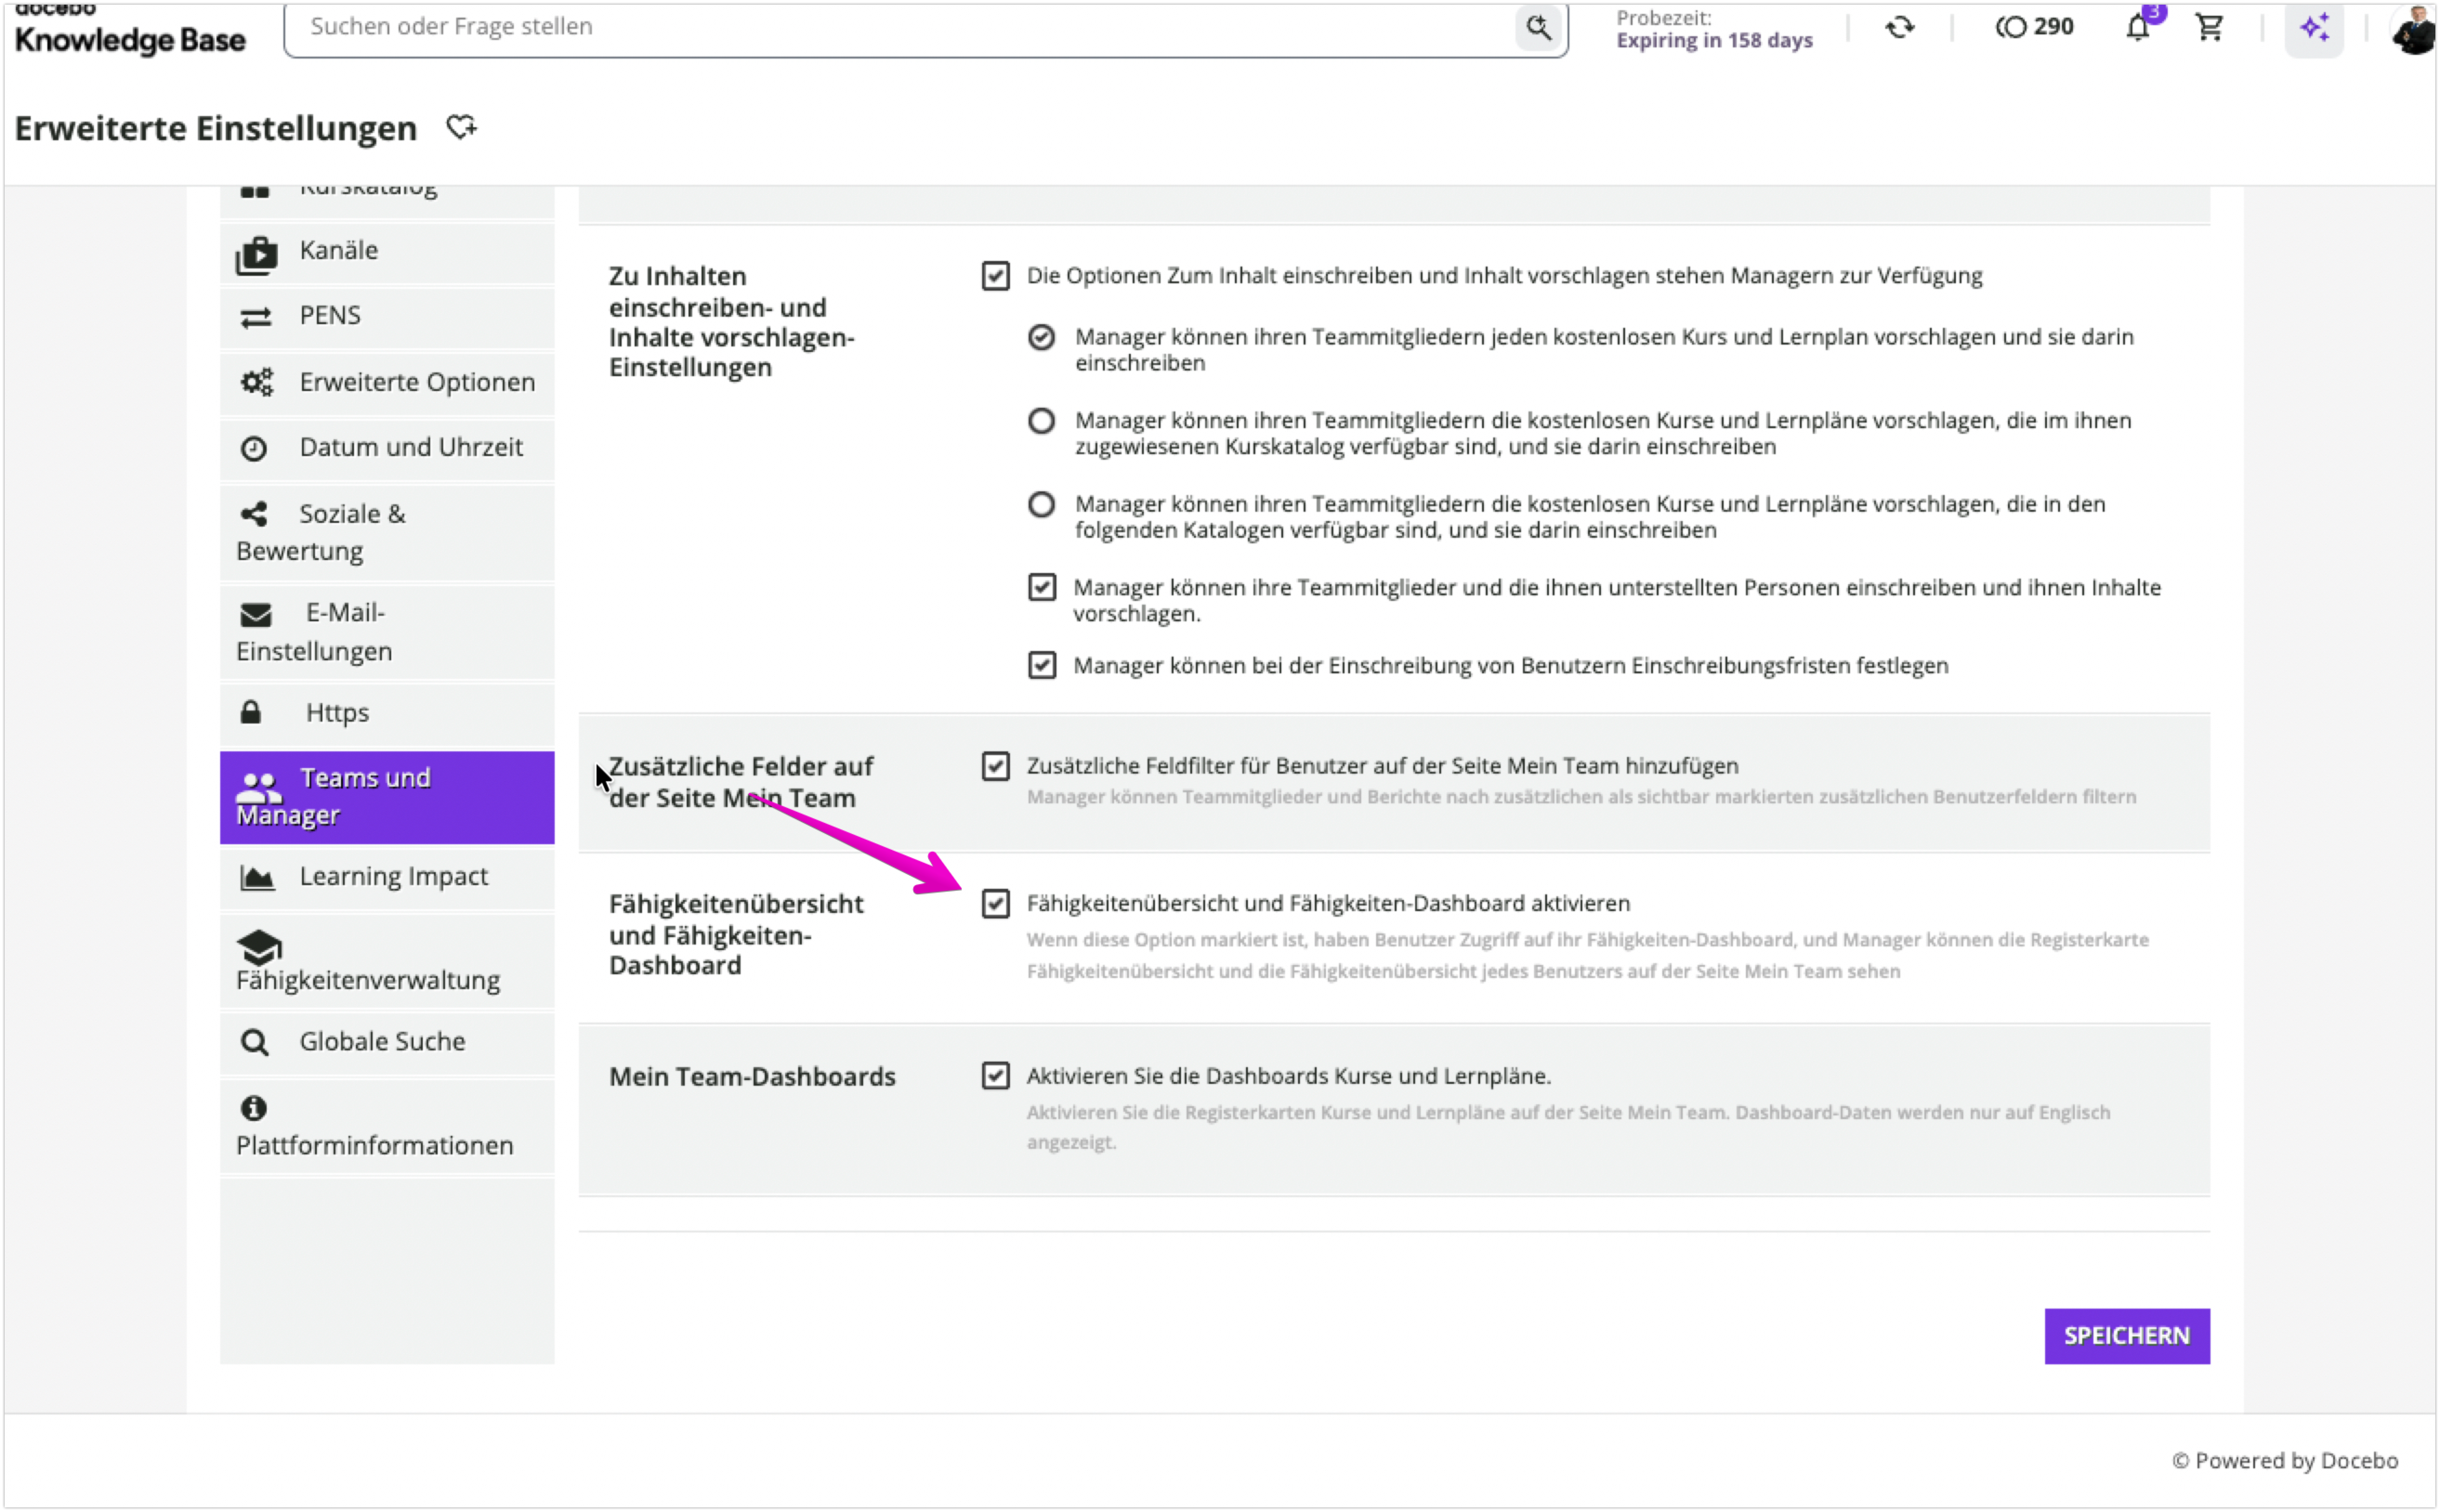Toggle 'Dashboards Kurse und Lernpläne' checkbox
The width and height of the screenshot is (2440, 1512).
(x=996, y=1076)
